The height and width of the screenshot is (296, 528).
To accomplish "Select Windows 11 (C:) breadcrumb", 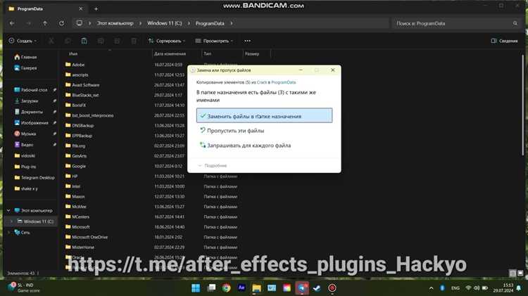I will click(164, 23).
